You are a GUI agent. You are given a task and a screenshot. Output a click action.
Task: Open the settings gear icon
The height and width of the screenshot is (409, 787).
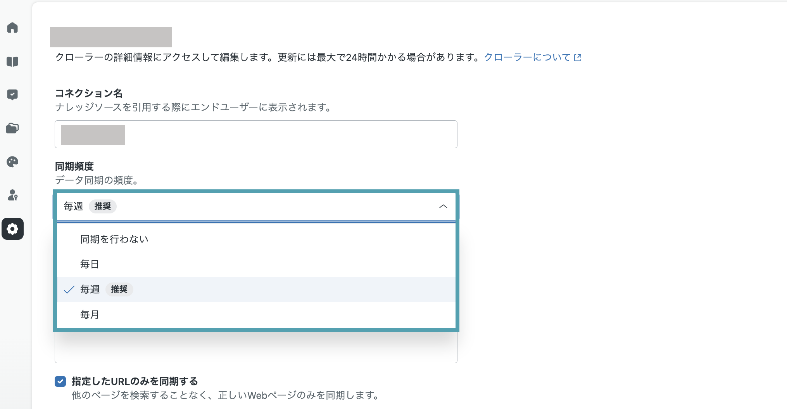point(12,229)
